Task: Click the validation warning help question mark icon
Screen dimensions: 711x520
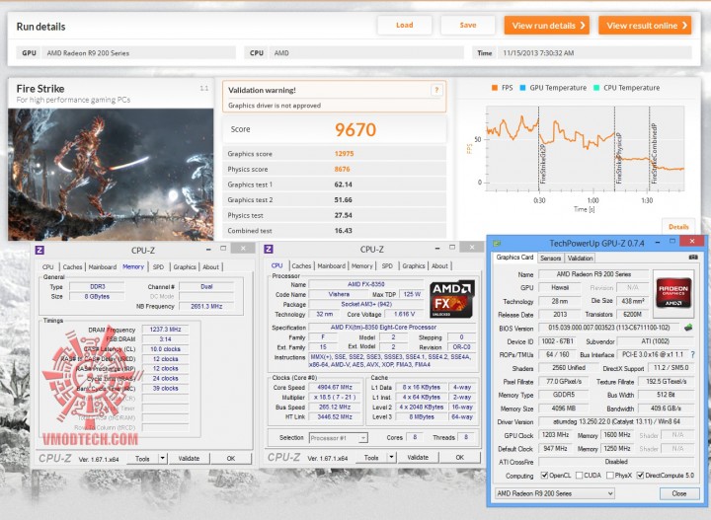Action: click(x=436, y=90)
